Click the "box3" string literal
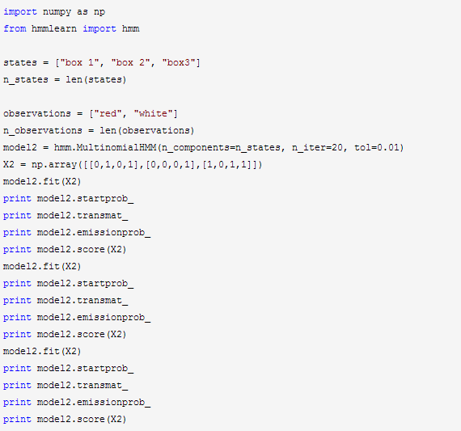This screenshot has height=431, width=461. (179, 62)
